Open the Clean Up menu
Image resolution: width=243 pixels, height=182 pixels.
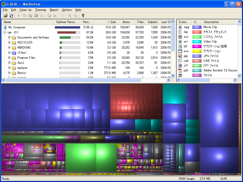[x=25, y=10]
